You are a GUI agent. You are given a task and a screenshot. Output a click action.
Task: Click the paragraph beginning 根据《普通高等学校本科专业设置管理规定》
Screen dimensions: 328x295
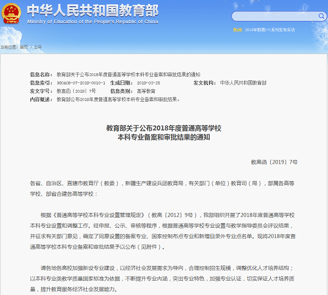coord(163,231)
